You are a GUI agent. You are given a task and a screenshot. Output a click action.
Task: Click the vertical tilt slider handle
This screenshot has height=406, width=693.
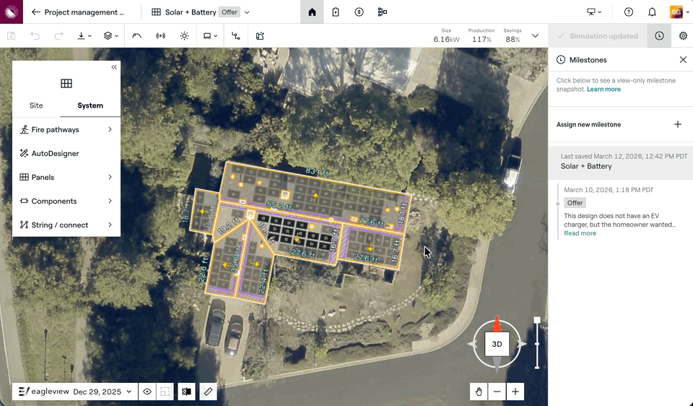tap(537, 320)
